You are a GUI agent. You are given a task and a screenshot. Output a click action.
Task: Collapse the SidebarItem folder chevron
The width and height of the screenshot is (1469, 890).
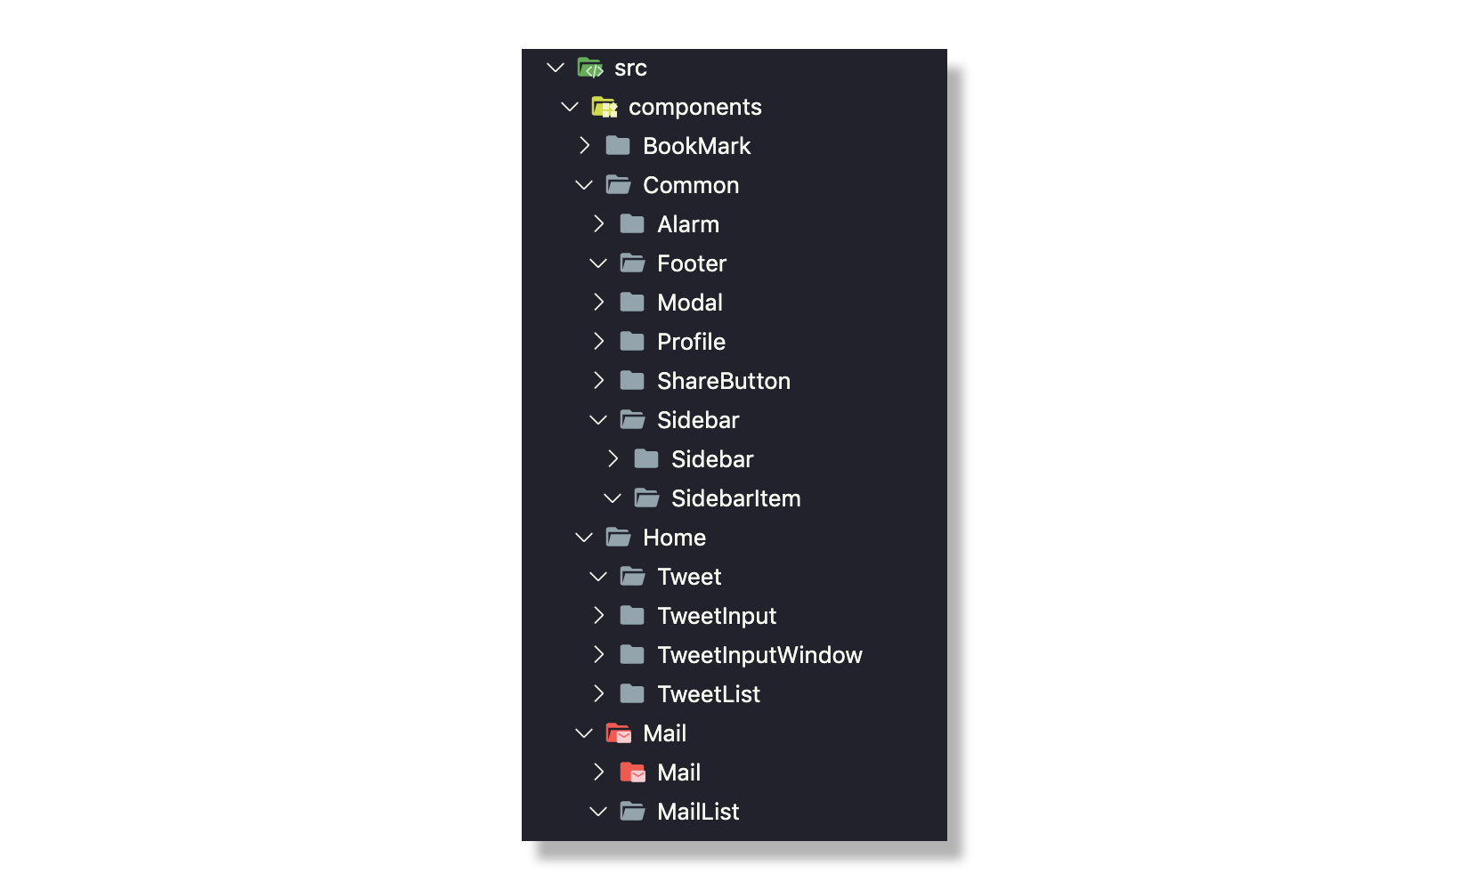pyautogui.click(x=613, y=498)
